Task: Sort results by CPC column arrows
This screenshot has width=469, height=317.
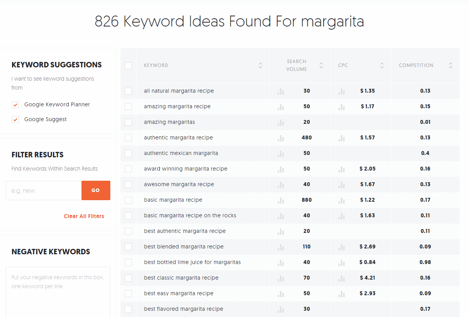Action: (382, 65)
